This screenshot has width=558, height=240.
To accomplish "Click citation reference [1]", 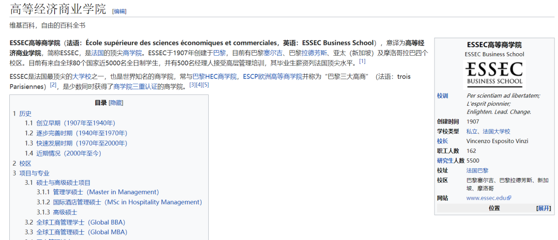I will (362, 61).
